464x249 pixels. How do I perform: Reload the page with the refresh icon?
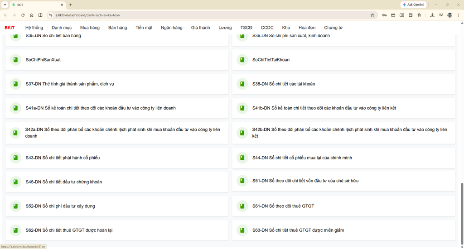click(23, 15)
